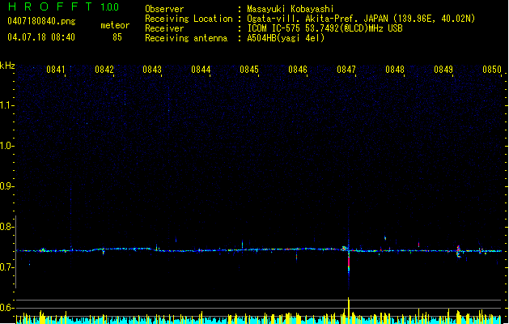Click the Ogata-vill. Akita-Pref. JAPAN location text
The height and width of the screenshot is (324, 509).
coord(361,19)
